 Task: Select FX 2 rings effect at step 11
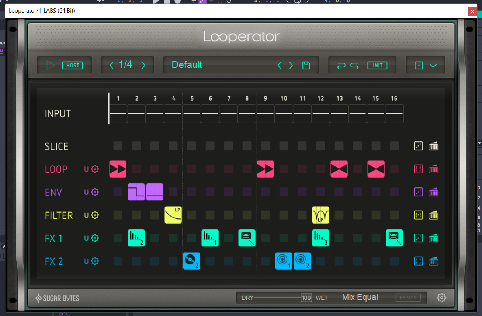[x=302, y=261]
